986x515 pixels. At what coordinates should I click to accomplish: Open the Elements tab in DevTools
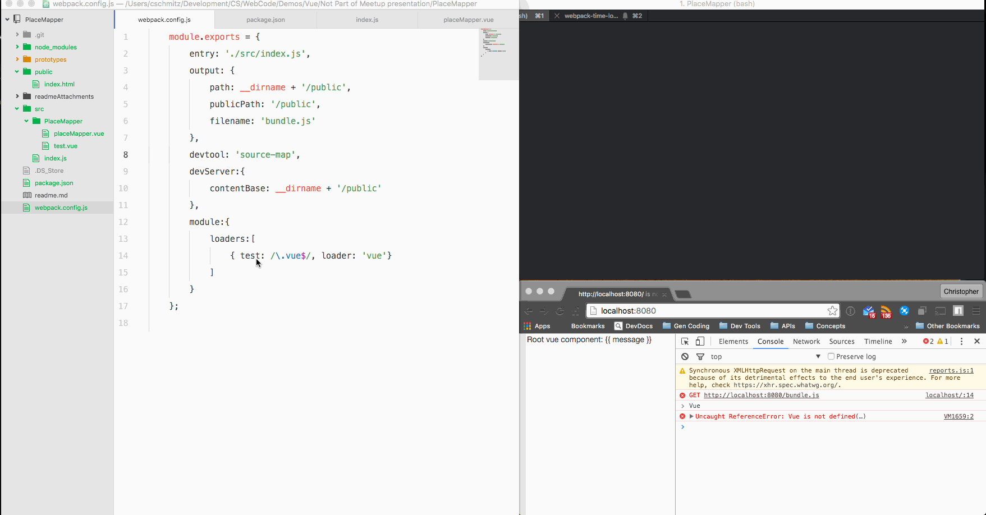coord(733,341)
